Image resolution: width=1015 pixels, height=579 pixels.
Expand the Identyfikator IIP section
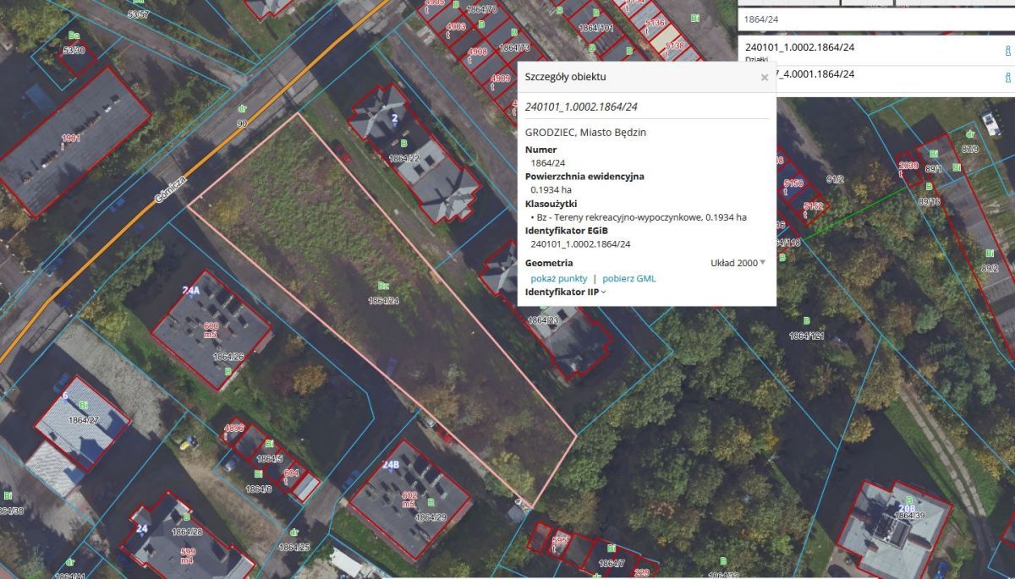(x=565, y=292)
